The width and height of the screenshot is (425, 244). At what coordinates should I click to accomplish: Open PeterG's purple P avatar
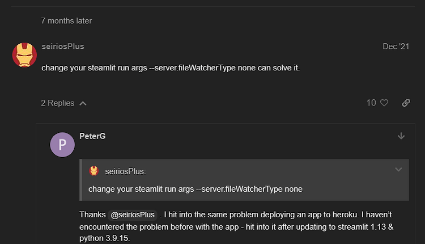tap(62, 144)
